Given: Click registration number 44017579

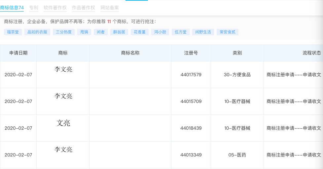Looking at the screenshot, I should click(x=191, y=75).
